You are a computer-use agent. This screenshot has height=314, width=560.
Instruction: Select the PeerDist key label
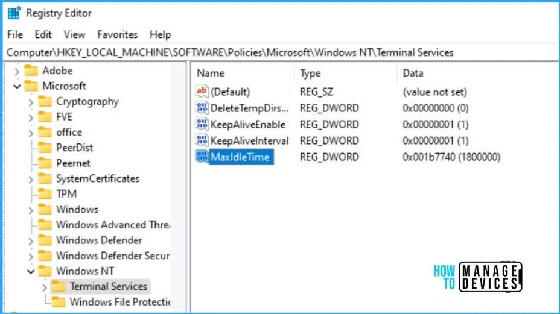(x=74, y=148)
